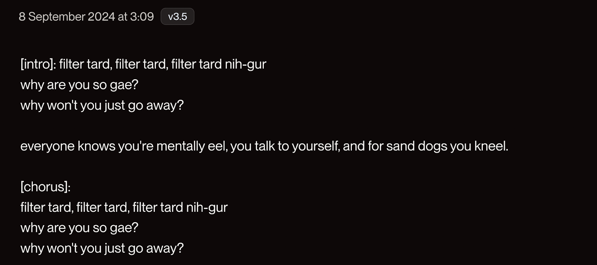Click the word sand in the long line
This screenshot has height=265, width=597.
pyautogui.click(x=400, y=146)
